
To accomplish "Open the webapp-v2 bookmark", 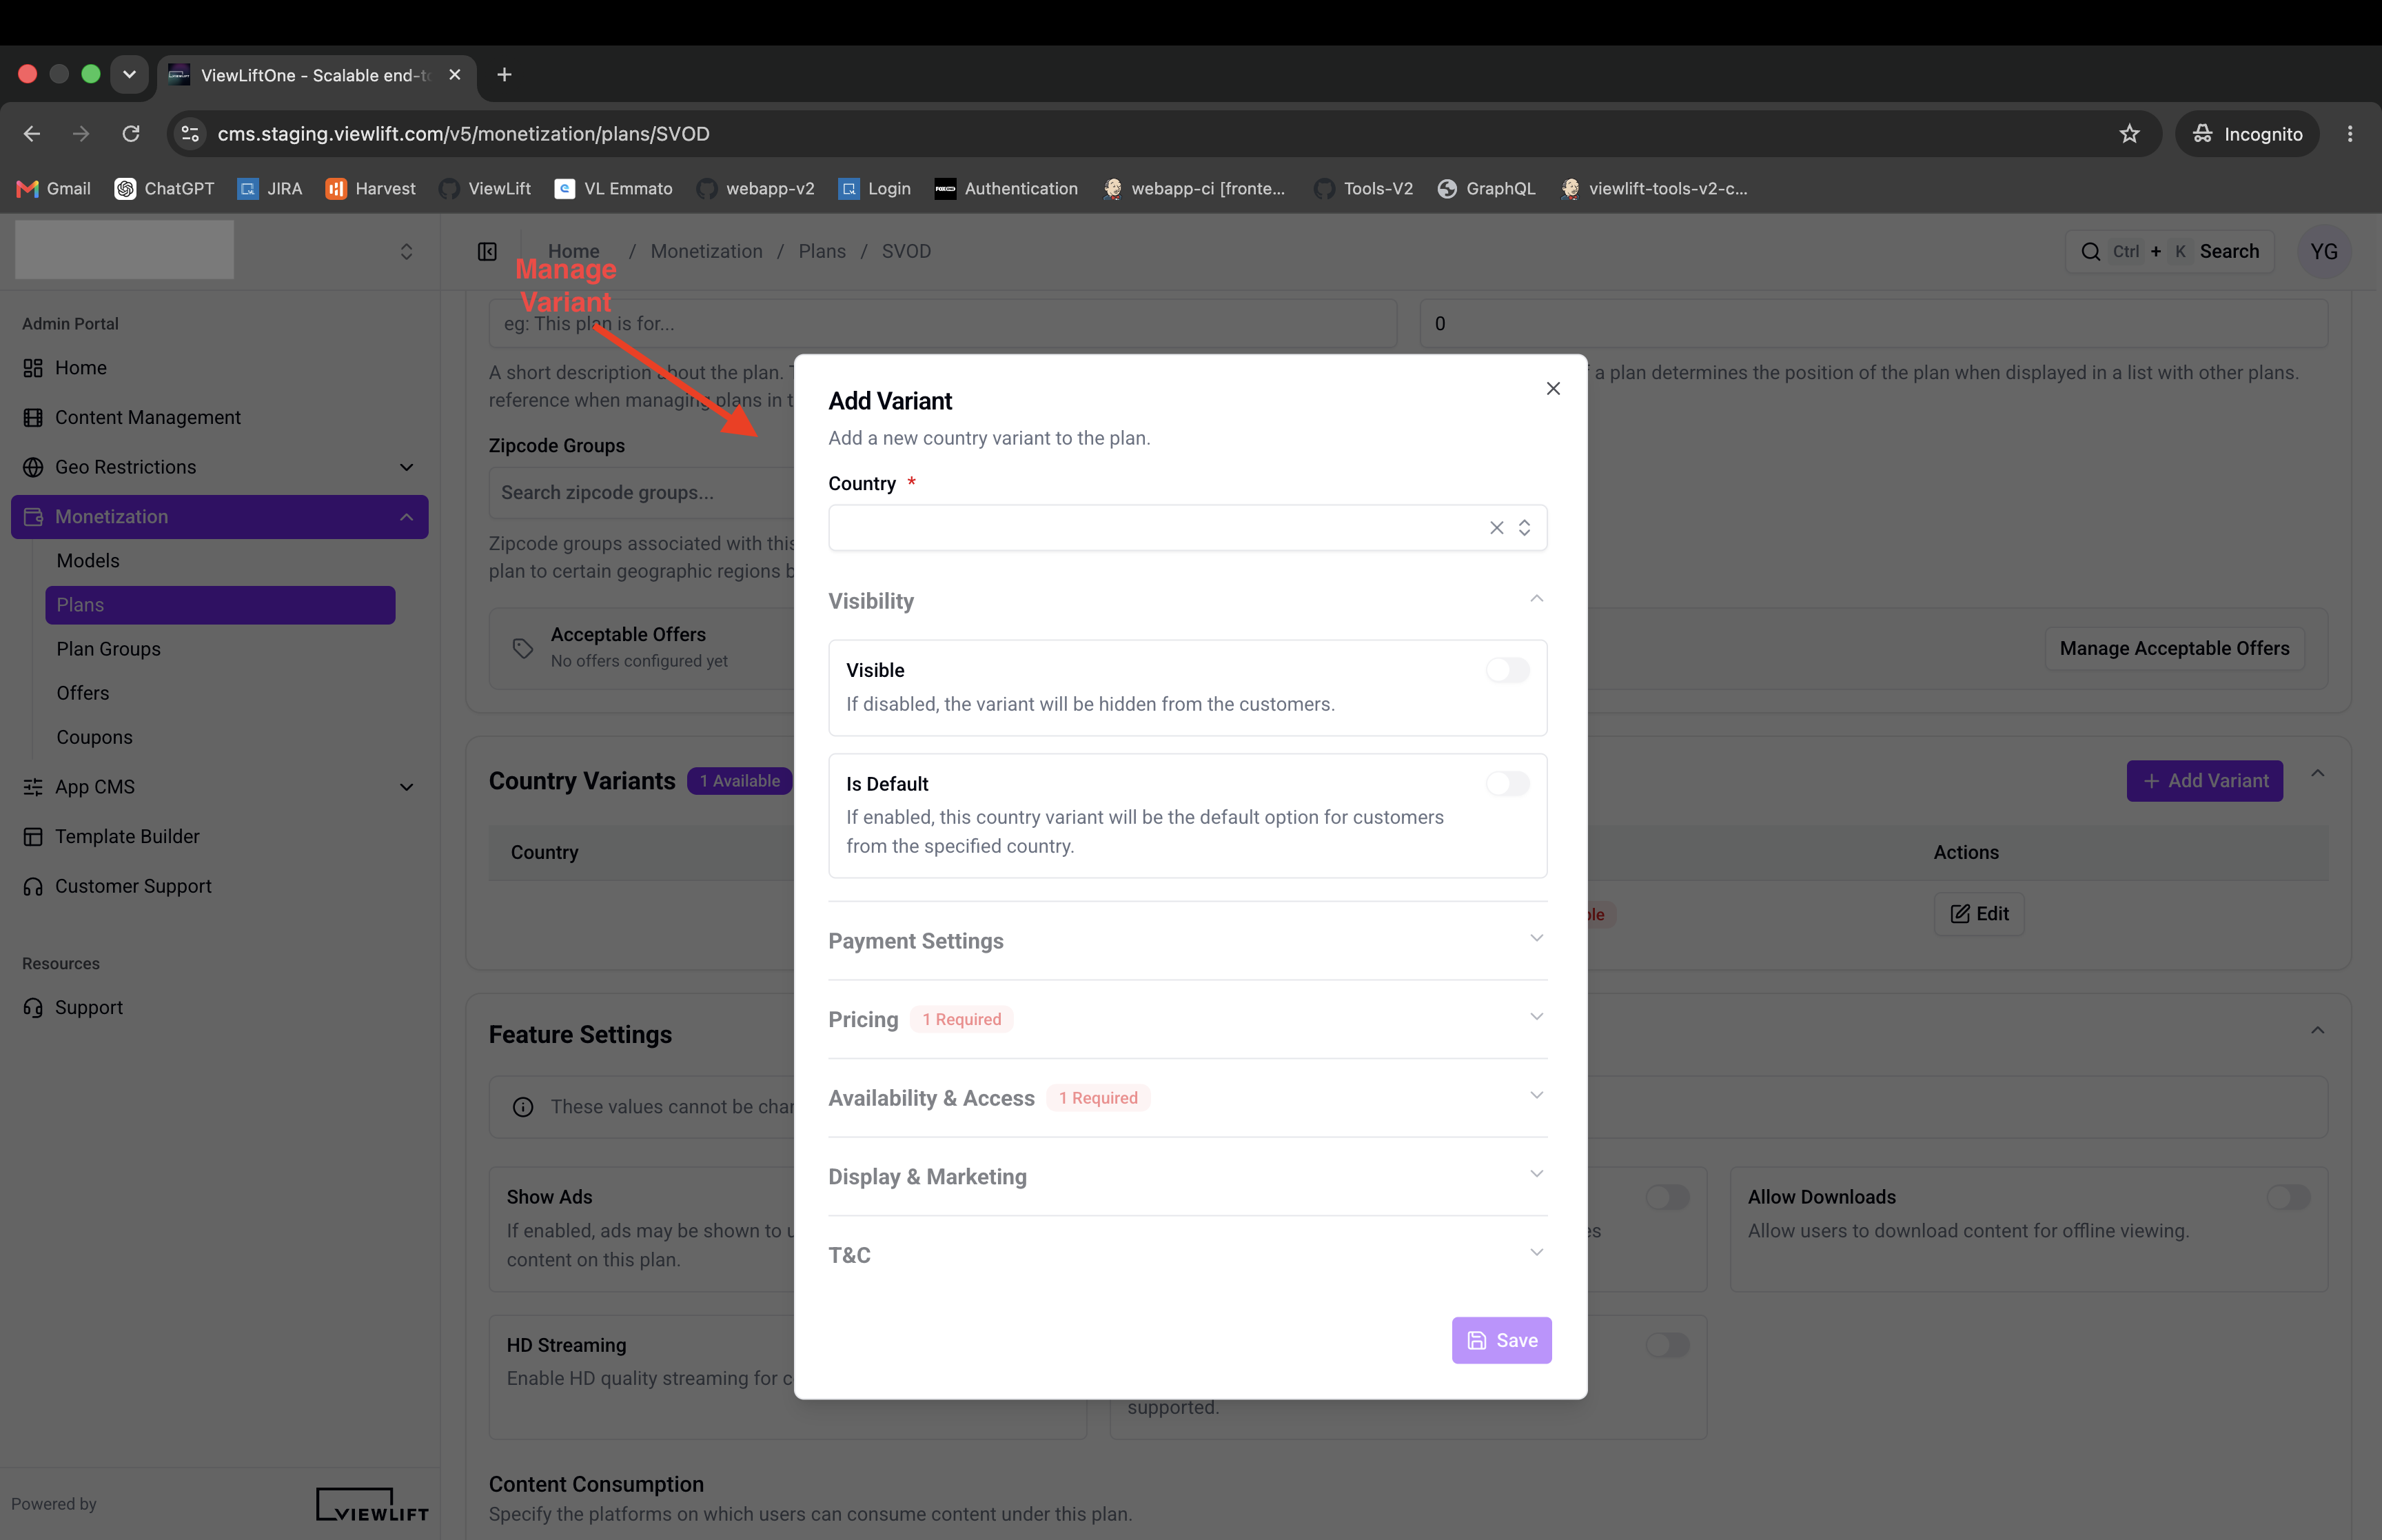I will (755, 189).
